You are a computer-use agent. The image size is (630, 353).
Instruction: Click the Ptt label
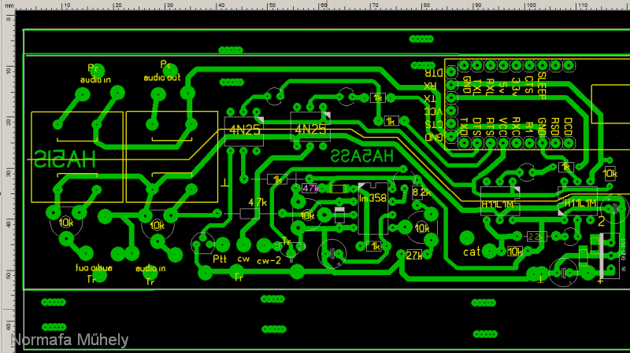click(x=220, y=259)
